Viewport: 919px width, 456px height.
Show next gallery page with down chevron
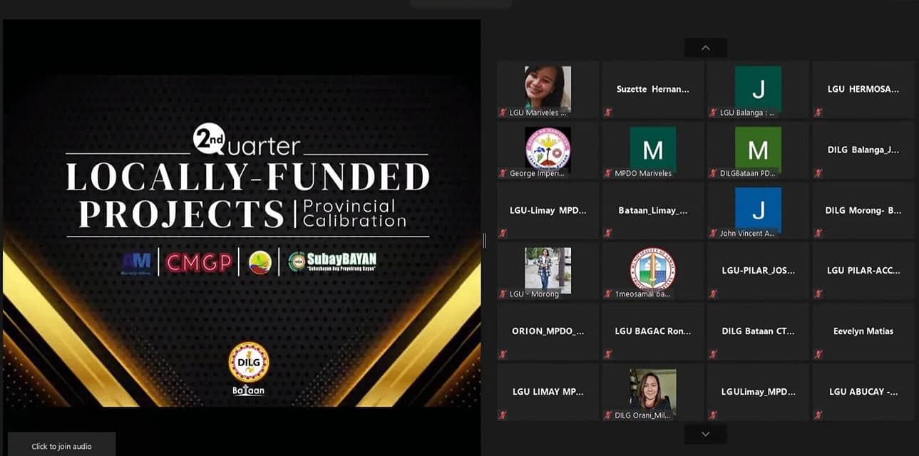[706, 434]
